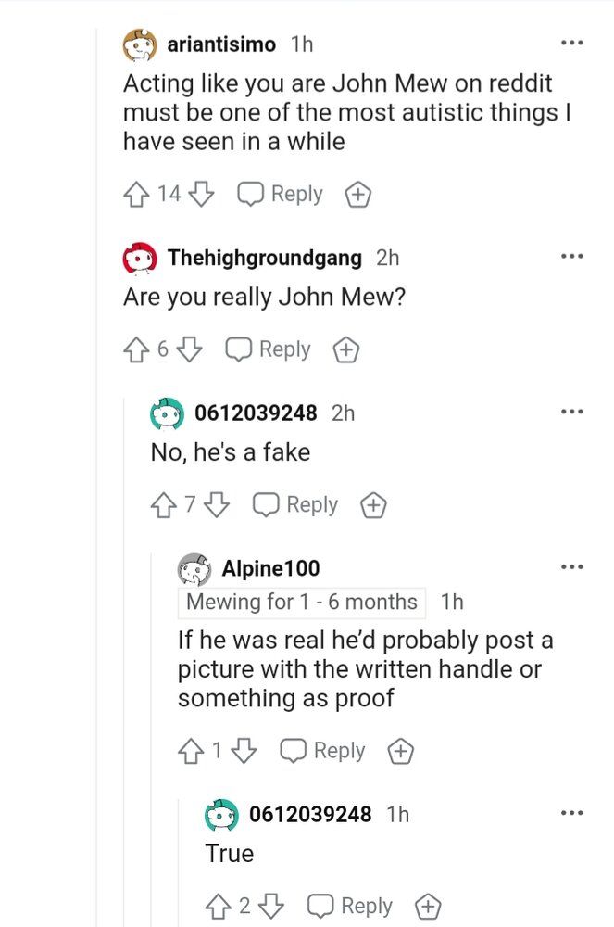Open options menu for ariantisimo's comment
614x927 pixels.
tap(571, 44)
